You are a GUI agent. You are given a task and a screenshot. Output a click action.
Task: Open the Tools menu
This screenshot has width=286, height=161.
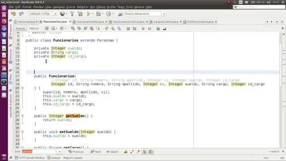tap(129, 7)
